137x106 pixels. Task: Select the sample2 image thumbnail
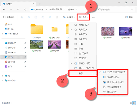[125, 33]
